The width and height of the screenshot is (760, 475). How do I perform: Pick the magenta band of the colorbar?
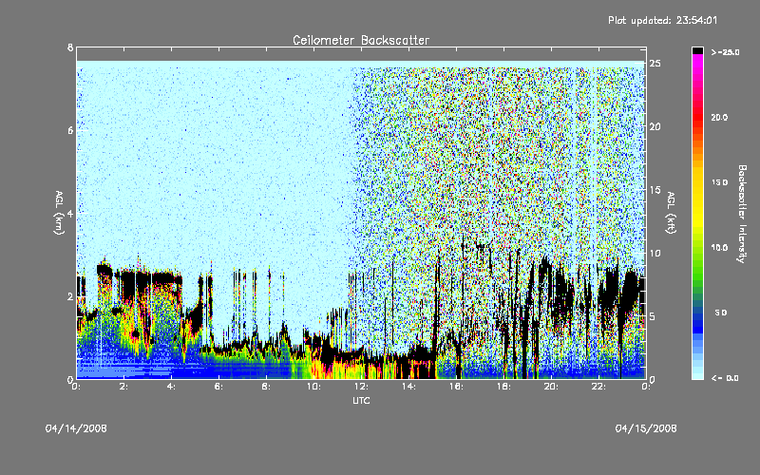(x=697, y=62)
